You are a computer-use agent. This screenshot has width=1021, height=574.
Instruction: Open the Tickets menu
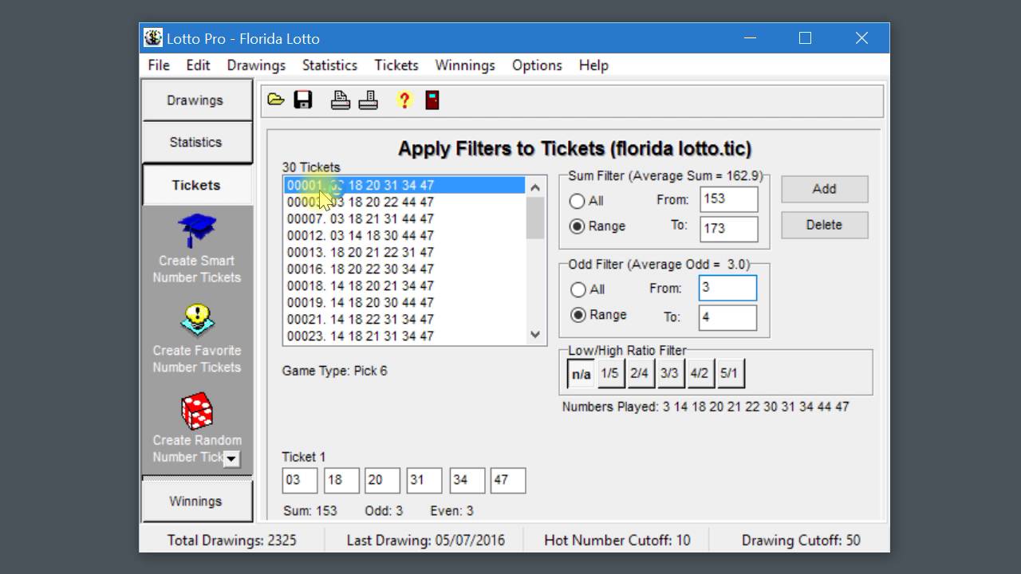[x=396, y=65]
